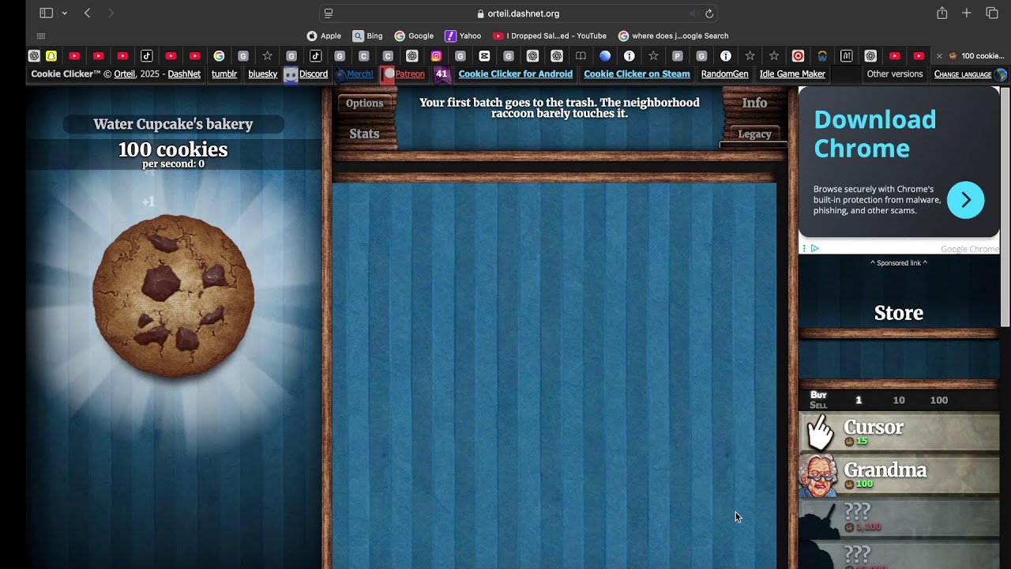Open Apple favorites bookmark

point(324,36)
